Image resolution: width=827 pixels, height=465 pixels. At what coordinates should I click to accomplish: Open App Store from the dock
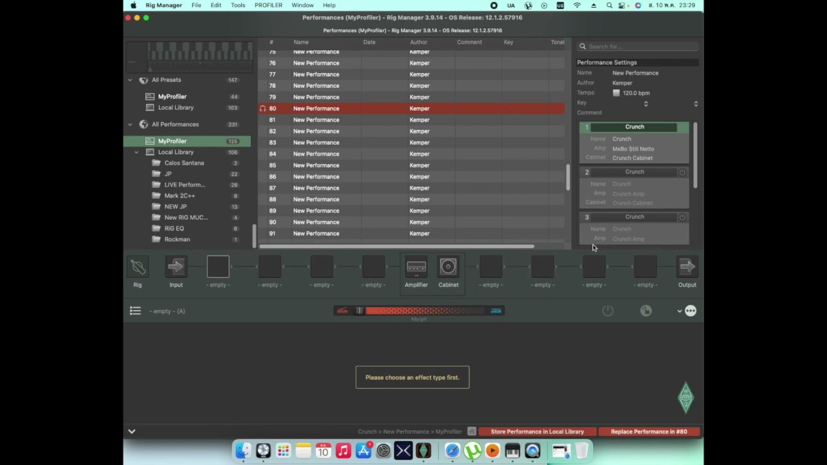coord(363,450)
